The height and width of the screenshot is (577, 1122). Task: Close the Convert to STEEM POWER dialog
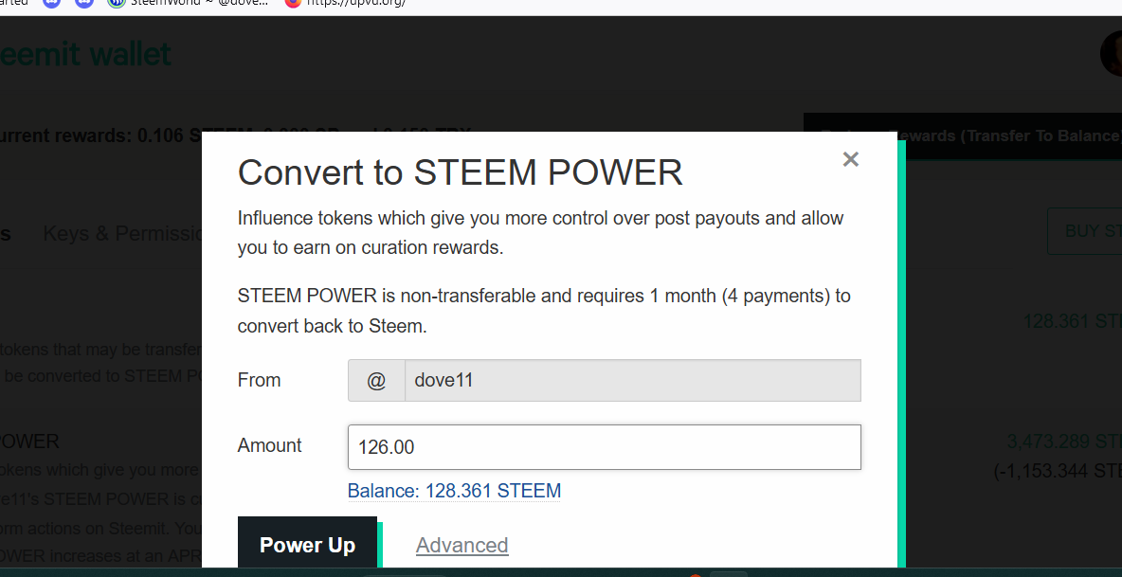850,159
